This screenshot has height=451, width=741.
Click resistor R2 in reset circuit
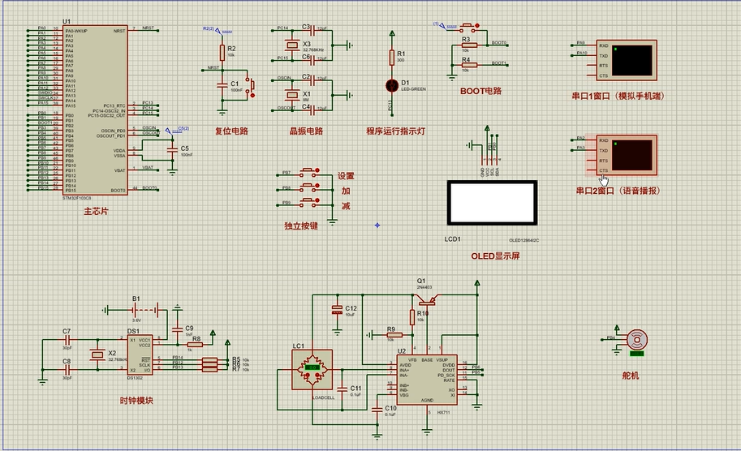tap(222, 52)
